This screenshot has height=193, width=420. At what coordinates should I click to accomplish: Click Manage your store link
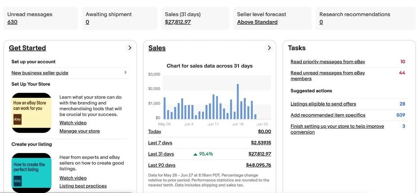80,131
